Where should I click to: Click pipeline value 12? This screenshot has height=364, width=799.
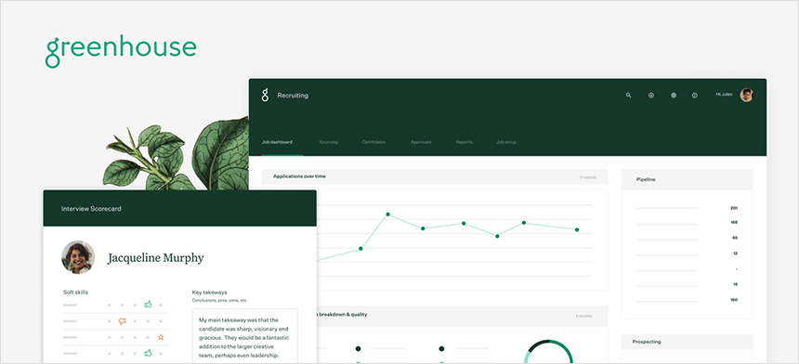tap(735, 253)
